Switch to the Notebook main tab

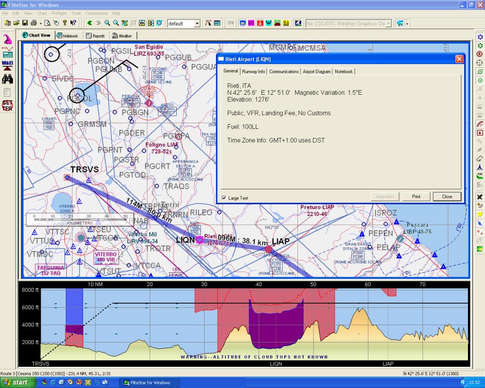tap(67, 36)
